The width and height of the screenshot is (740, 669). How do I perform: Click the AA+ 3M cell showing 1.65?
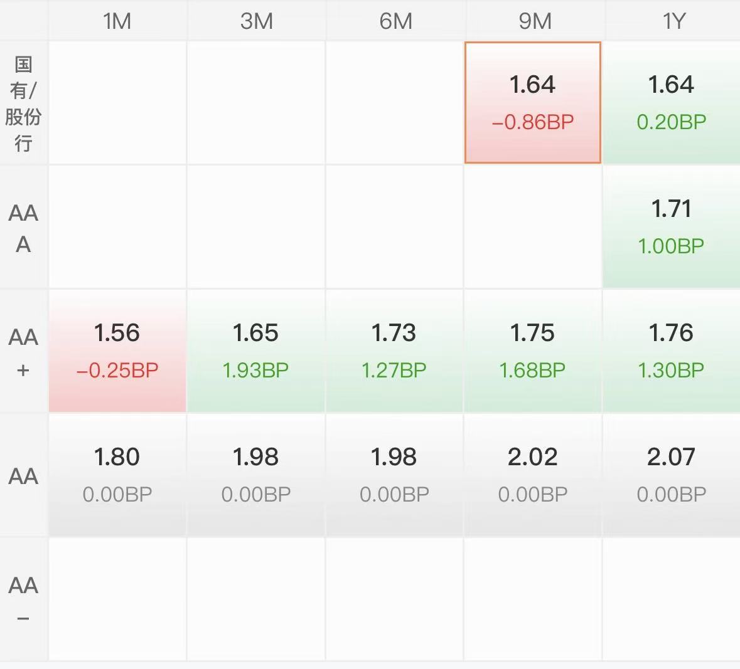point(256,350)
